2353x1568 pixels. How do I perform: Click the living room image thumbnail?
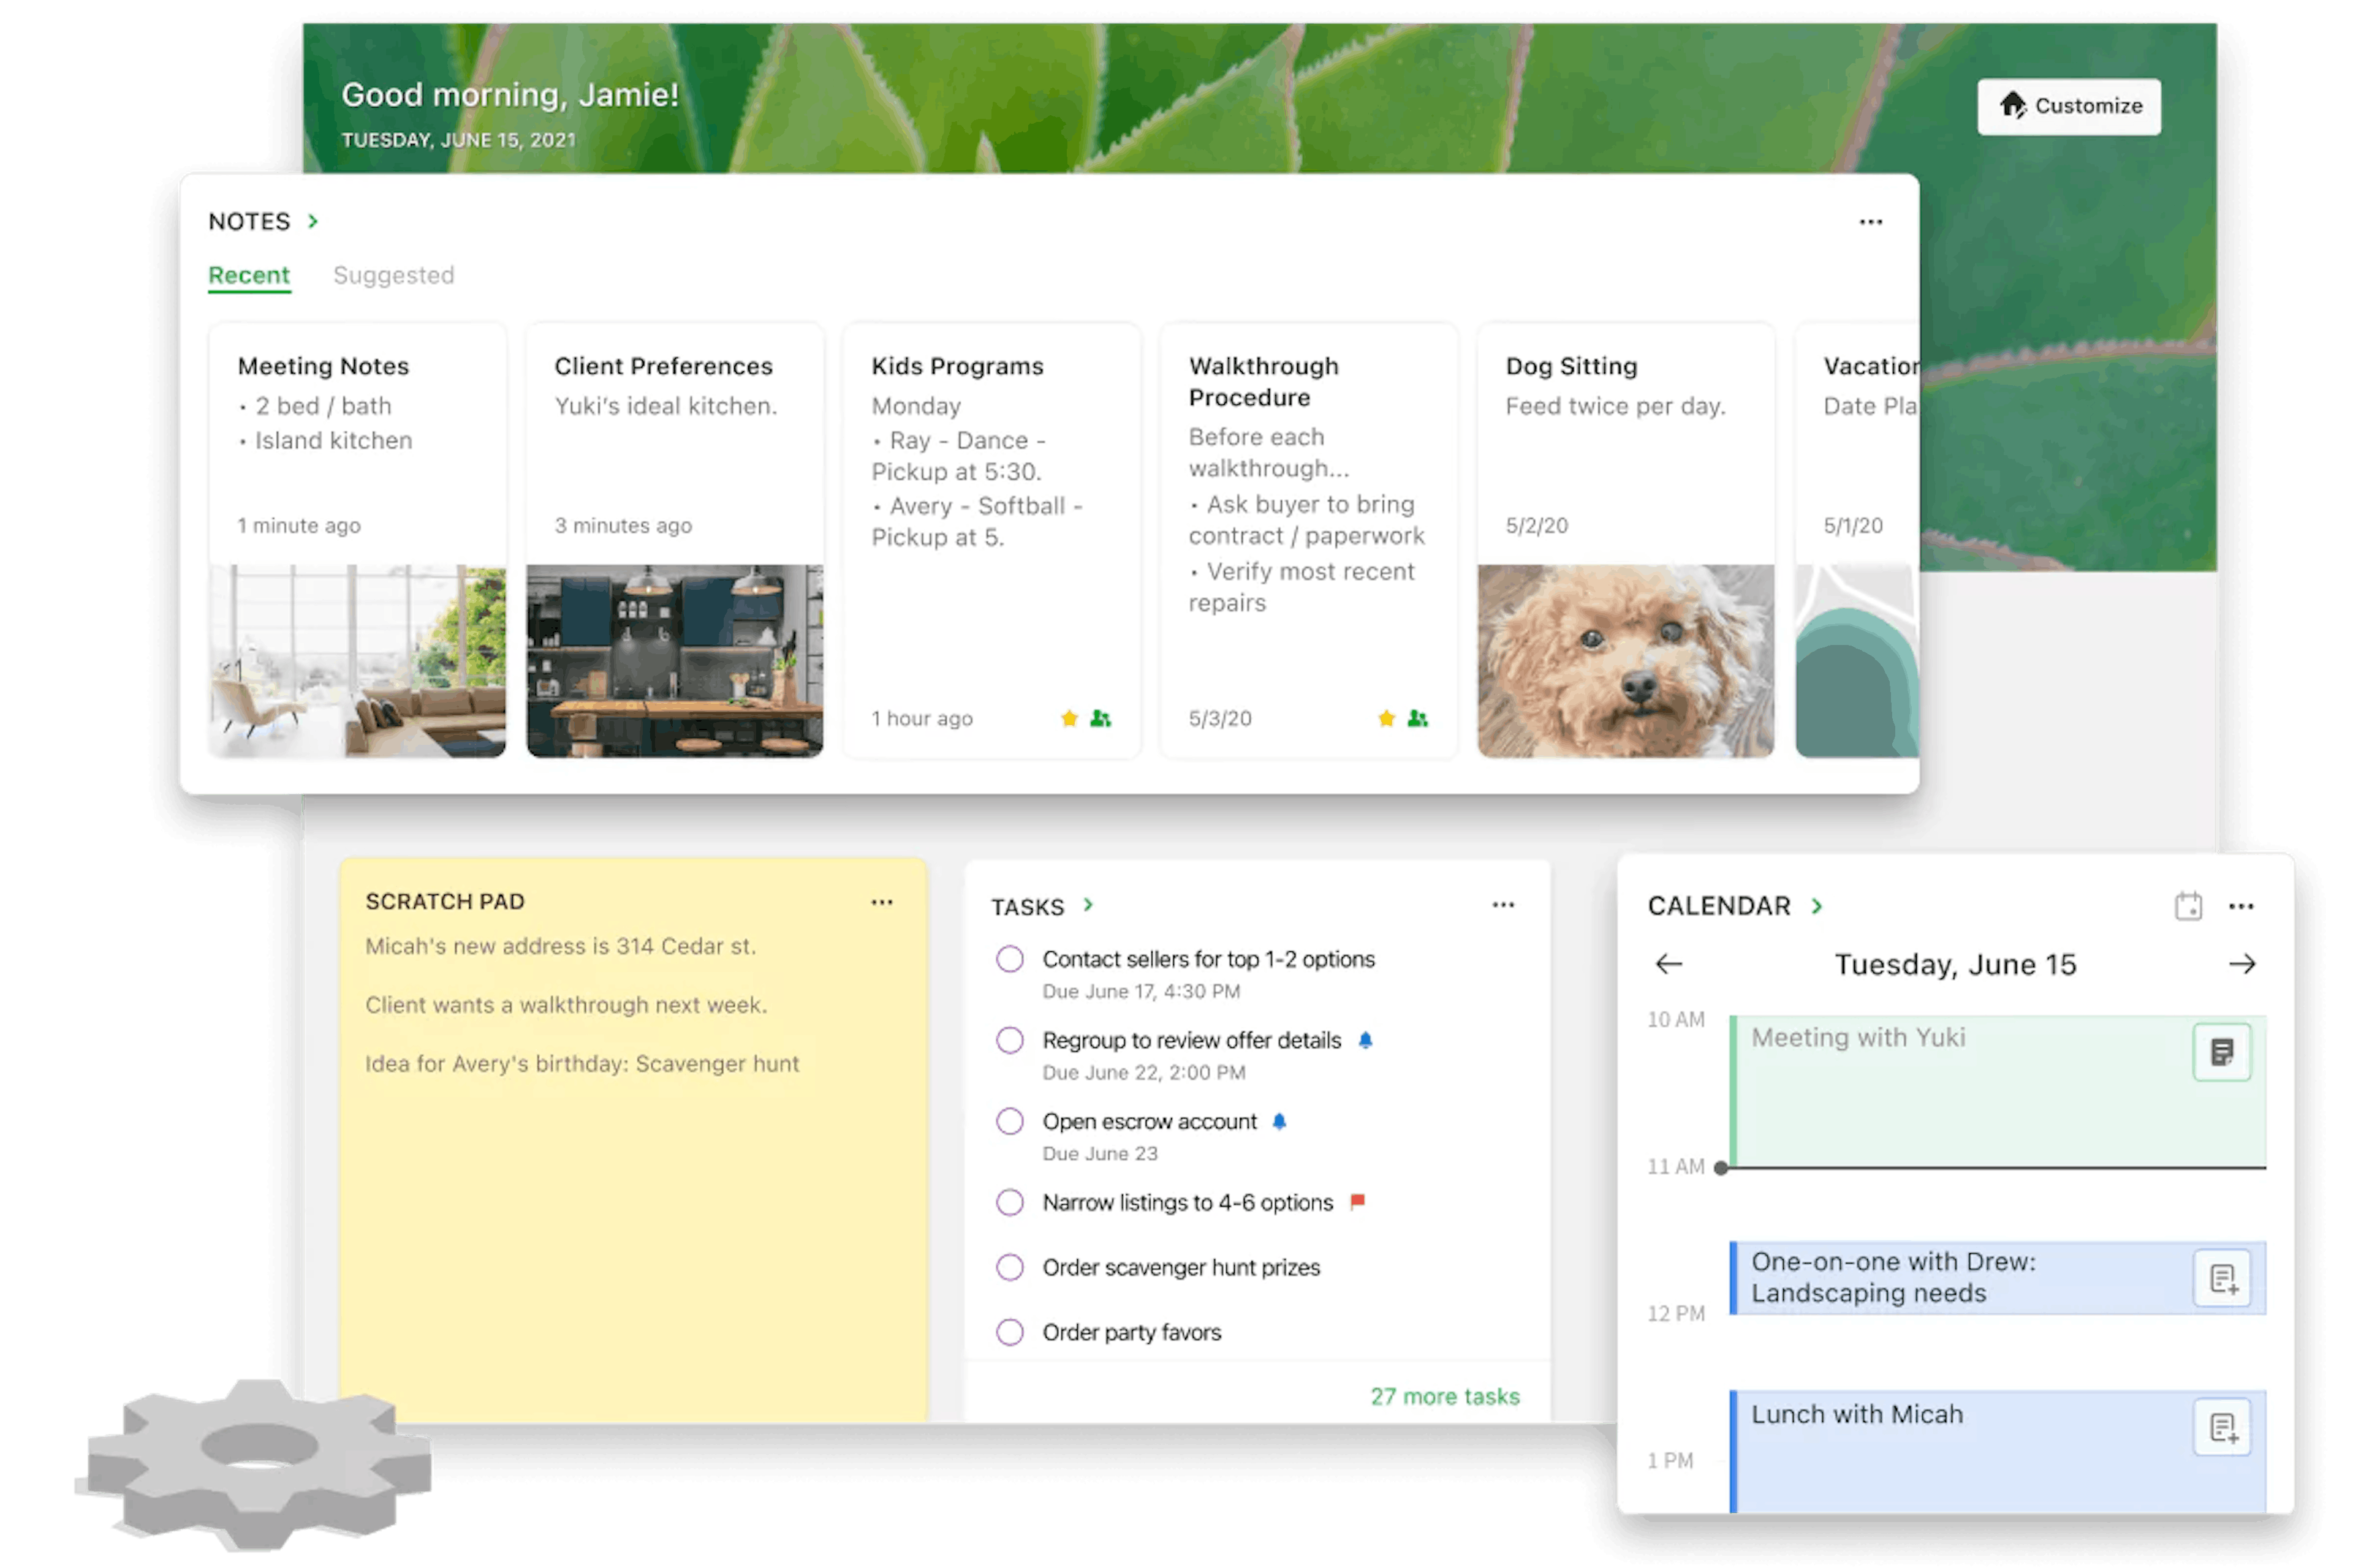coord(357,661)
